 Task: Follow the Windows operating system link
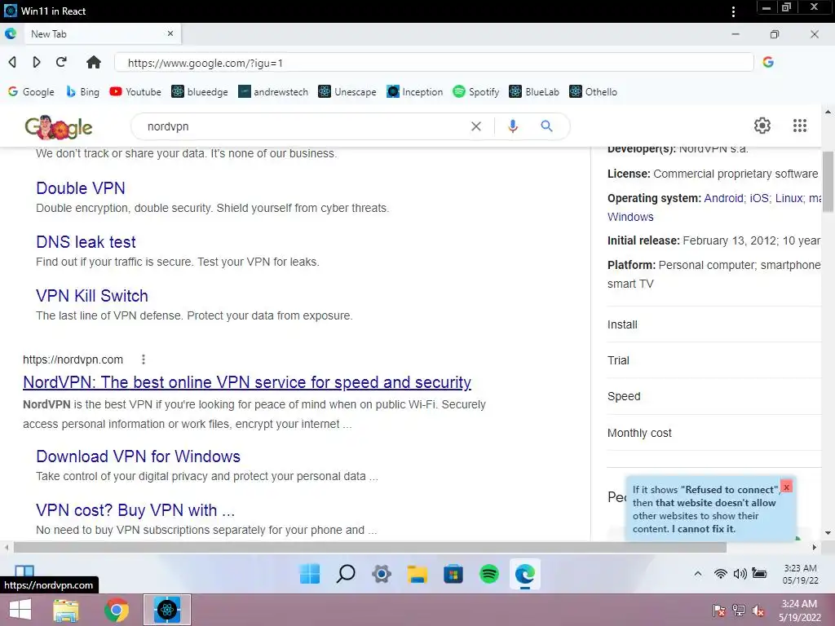[630, 217]
